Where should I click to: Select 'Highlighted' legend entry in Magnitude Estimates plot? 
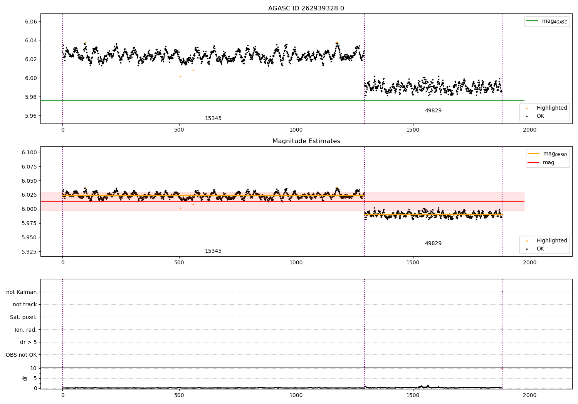click(x=552, y=240)
